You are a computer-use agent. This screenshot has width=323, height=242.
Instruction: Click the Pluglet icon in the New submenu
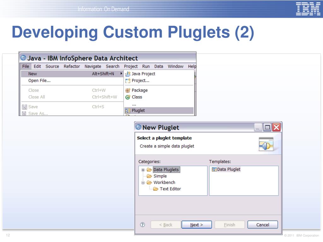click(x=128, y=111)
